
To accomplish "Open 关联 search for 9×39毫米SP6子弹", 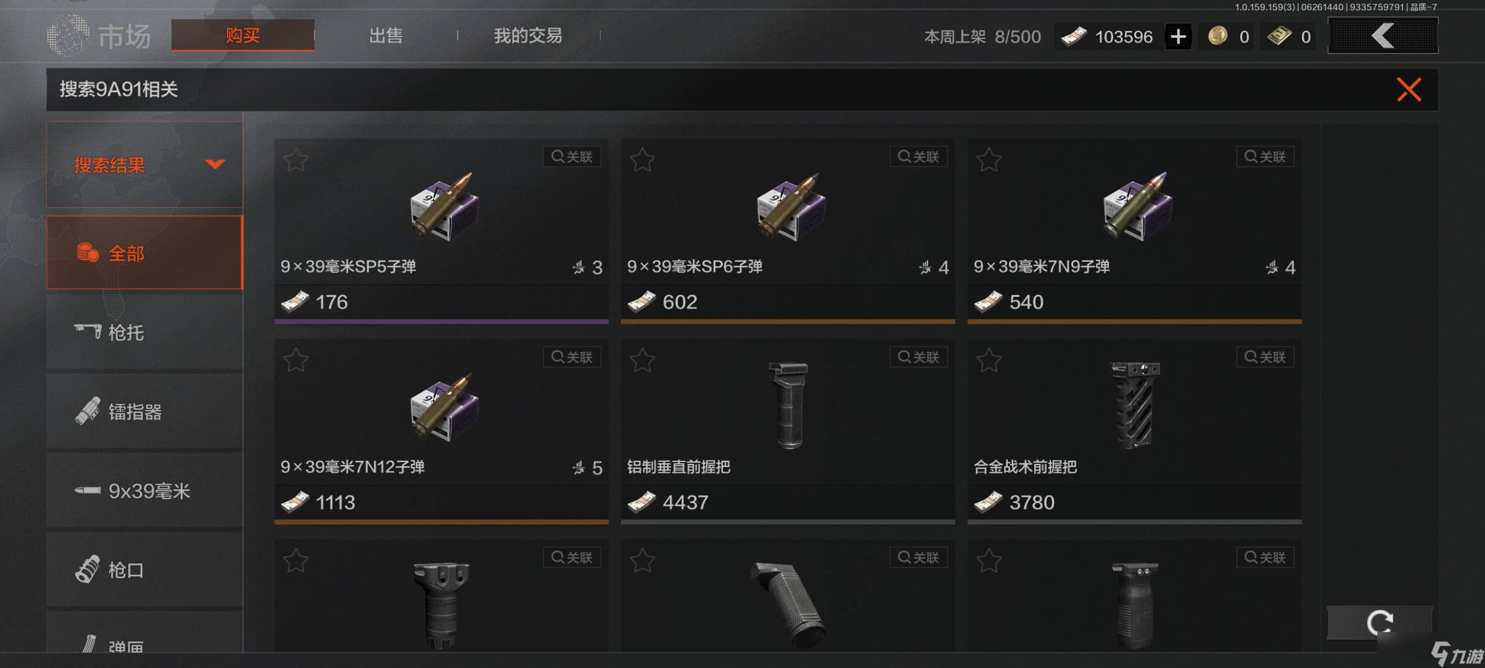I will tap(919, 157).
